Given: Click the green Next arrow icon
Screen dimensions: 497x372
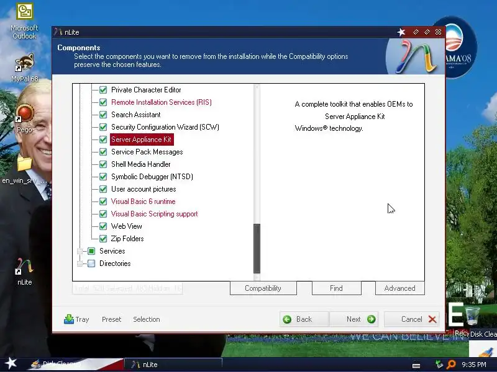Looking at the screenshot, I should pyautogui.click(x=371, y=319).
